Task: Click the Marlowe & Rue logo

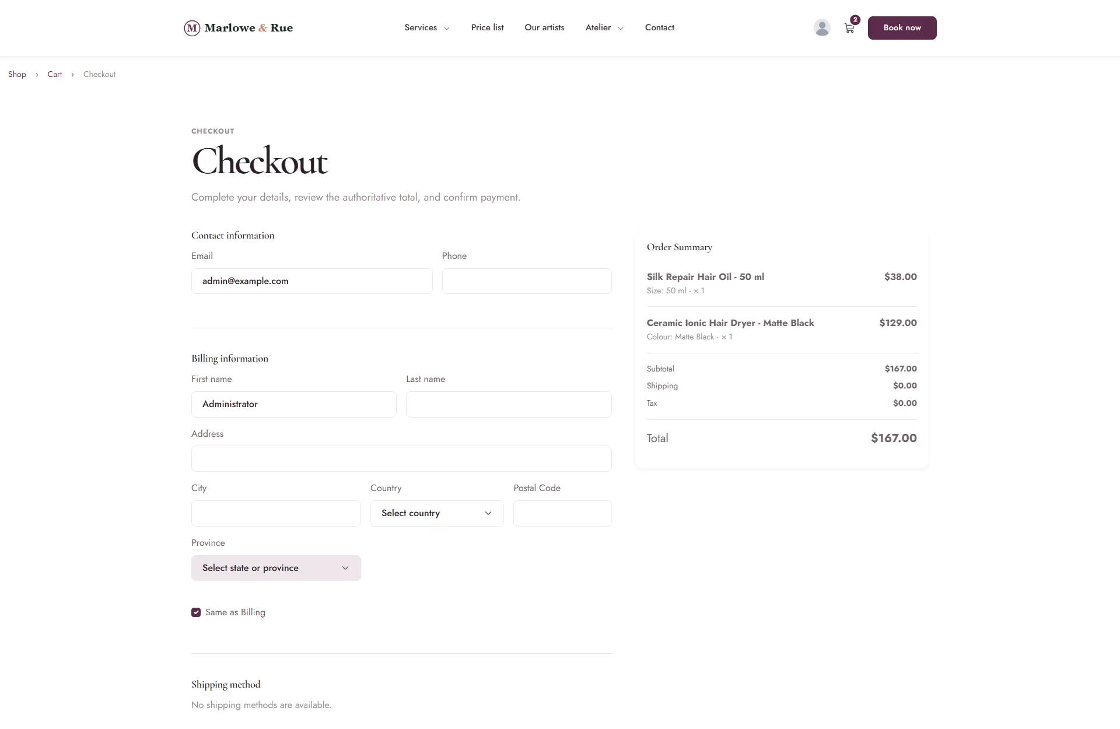Action: pos(238,28)
